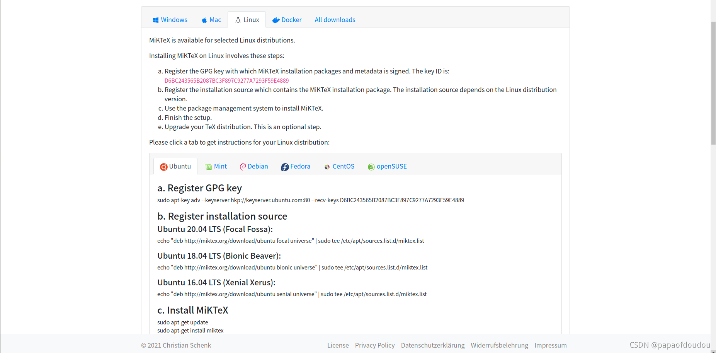Click the focal universe echo command

click(x=291, y=241)
